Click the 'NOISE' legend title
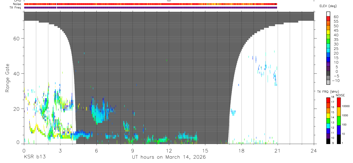Image resolution: width=353 pixels, height=163 pixels. (x=340, y=95)
